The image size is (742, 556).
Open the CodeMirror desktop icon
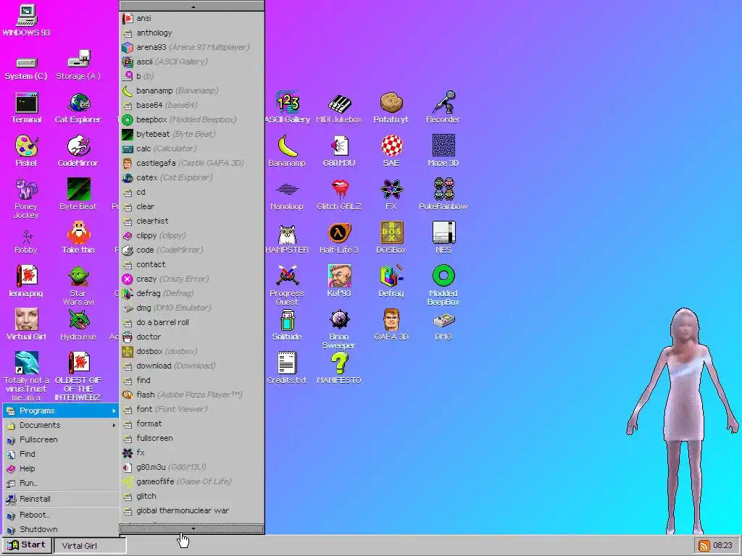tap(78, 151)
